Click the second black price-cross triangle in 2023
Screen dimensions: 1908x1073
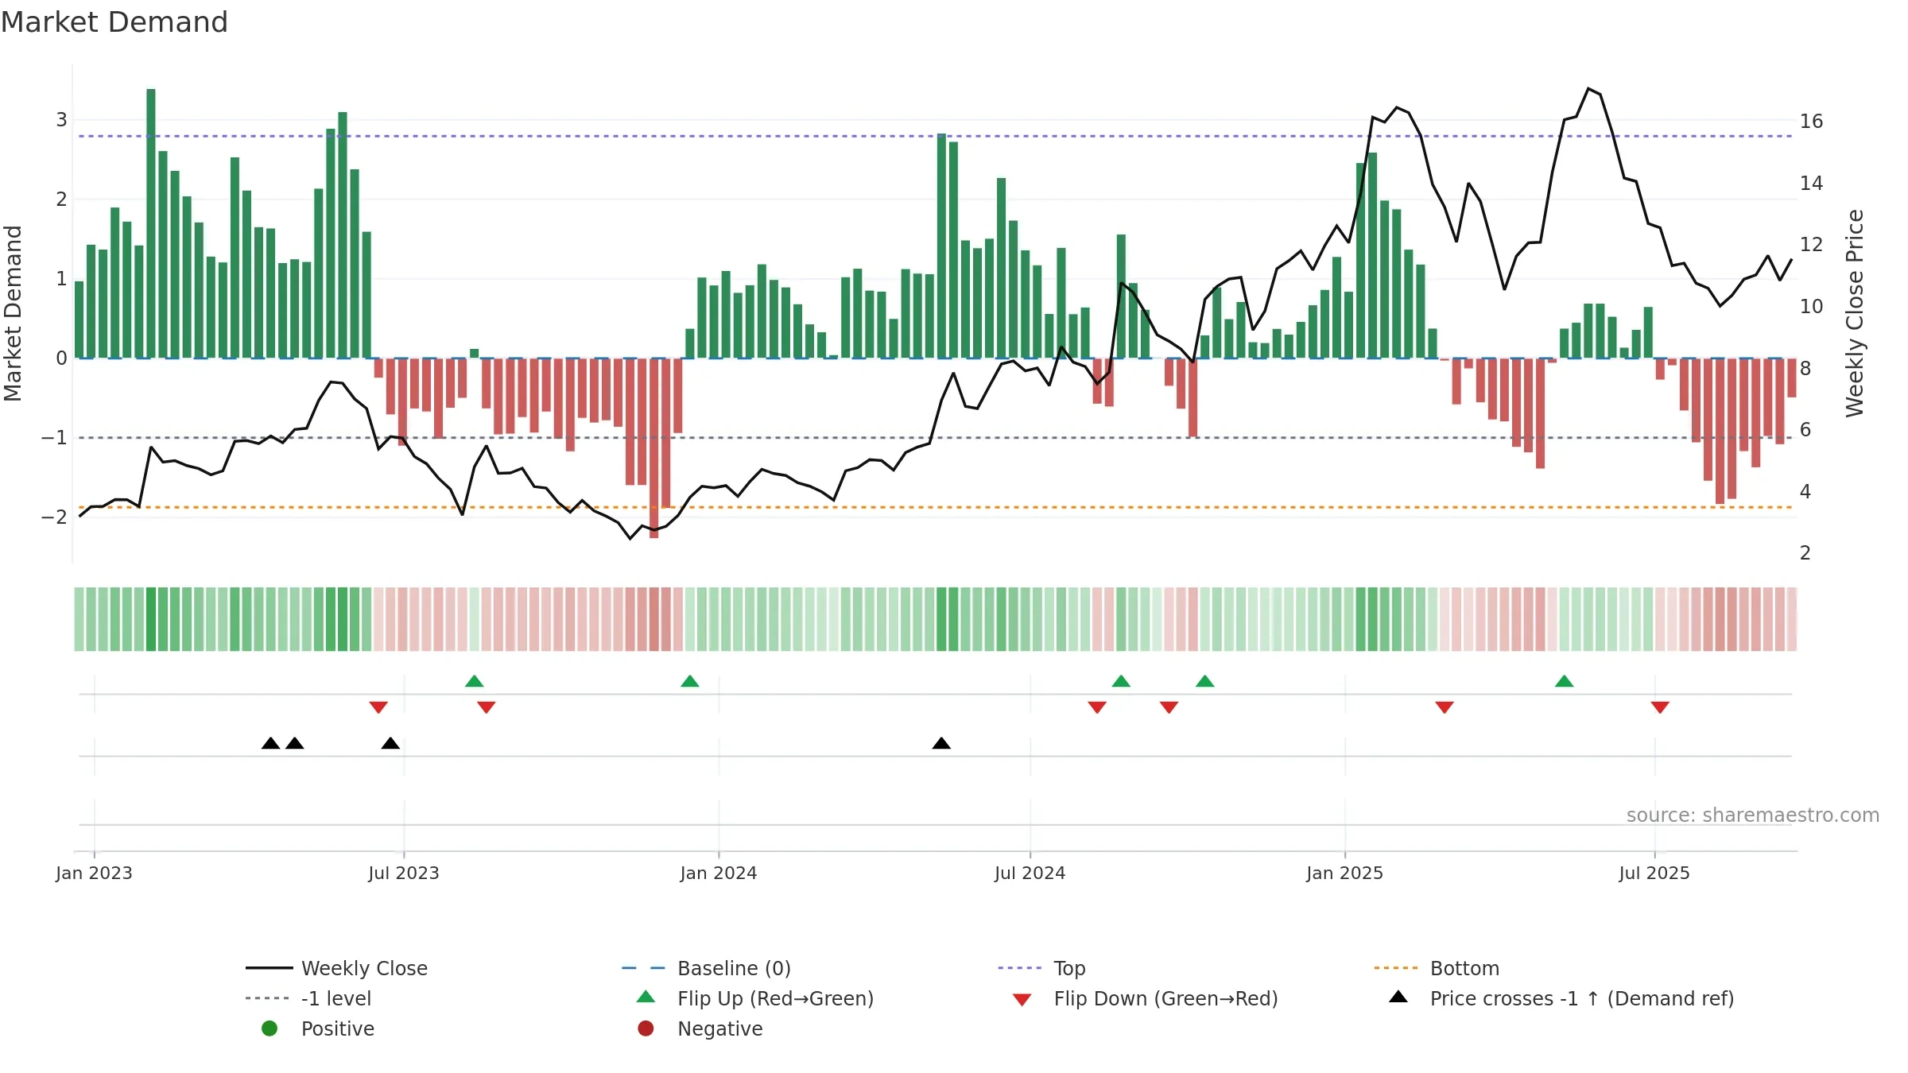[295, 743]
